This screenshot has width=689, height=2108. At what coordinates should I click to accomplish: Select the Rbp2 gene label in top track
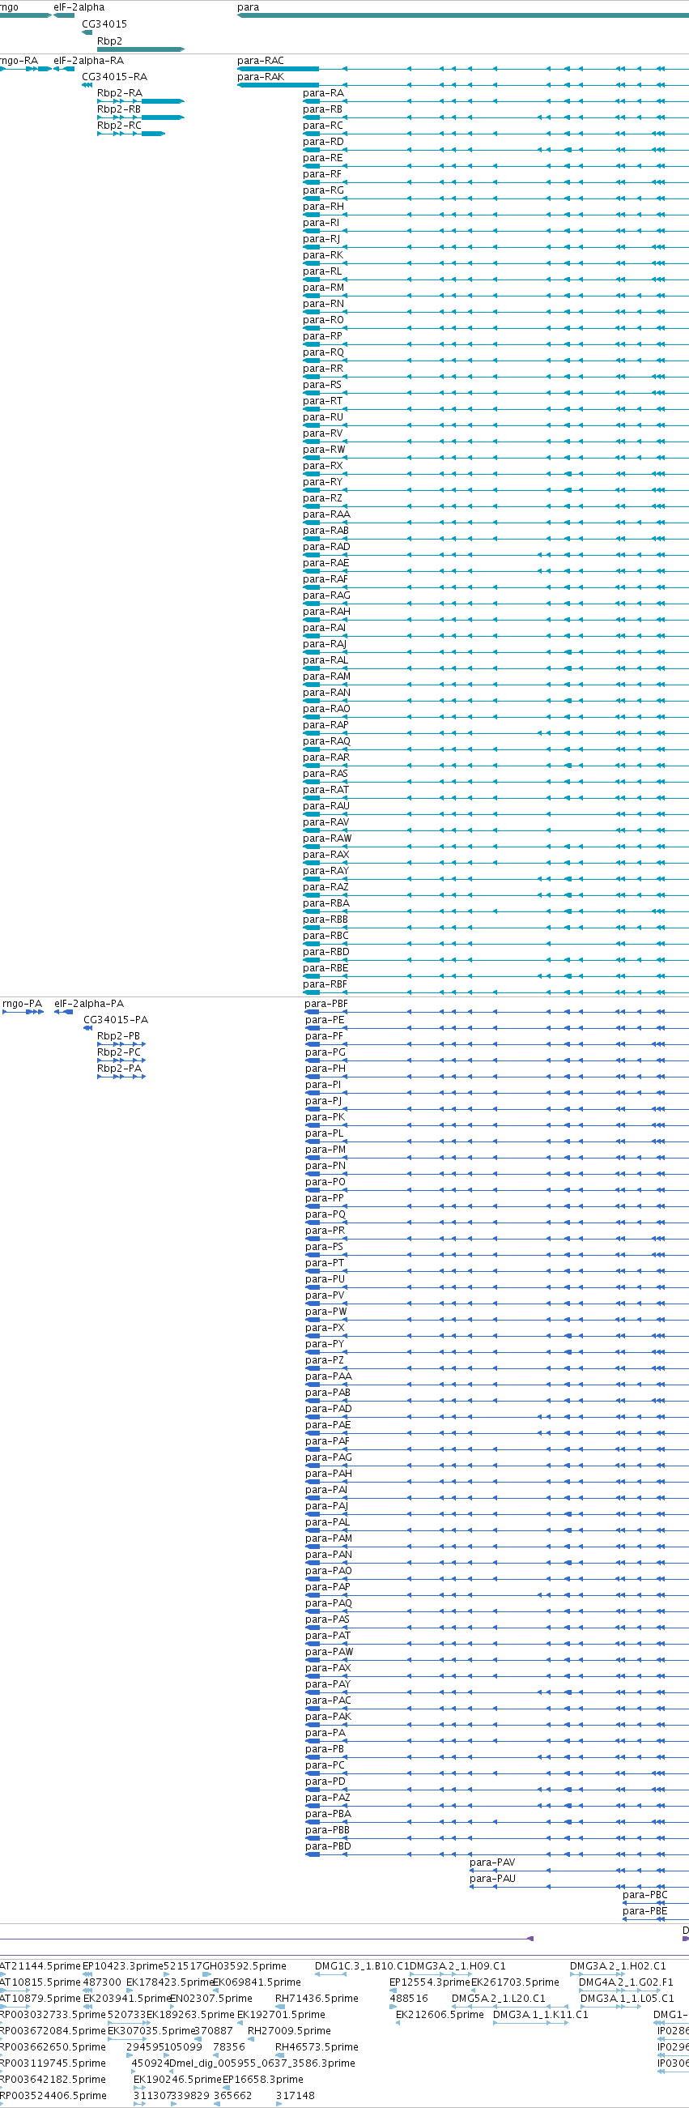109,41
